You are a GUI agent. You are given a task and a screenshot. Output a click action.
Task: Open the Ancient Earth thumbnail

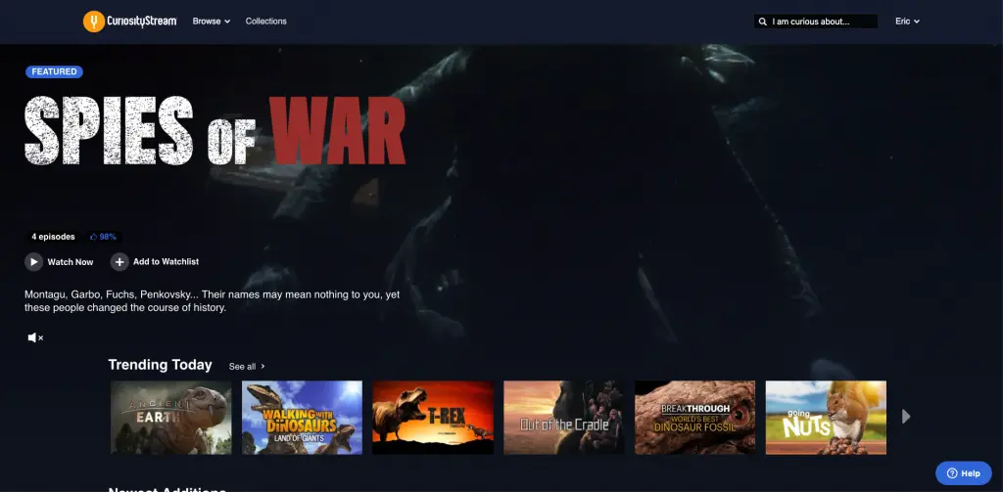tap(170, 418)
